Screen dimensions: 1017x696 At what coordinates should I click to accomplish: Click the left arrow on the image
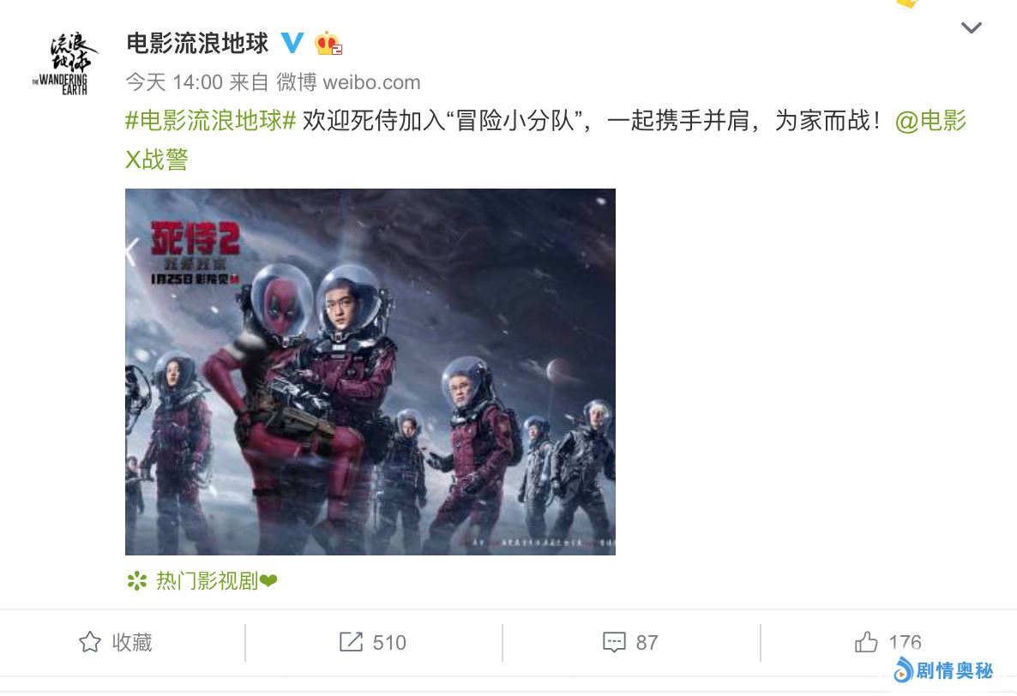132,252
